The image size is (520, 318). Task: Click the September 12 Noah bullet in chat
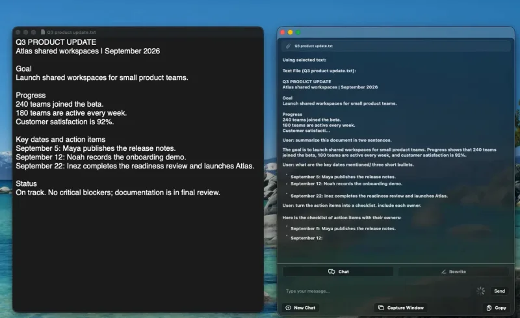[x=346, y=183]
